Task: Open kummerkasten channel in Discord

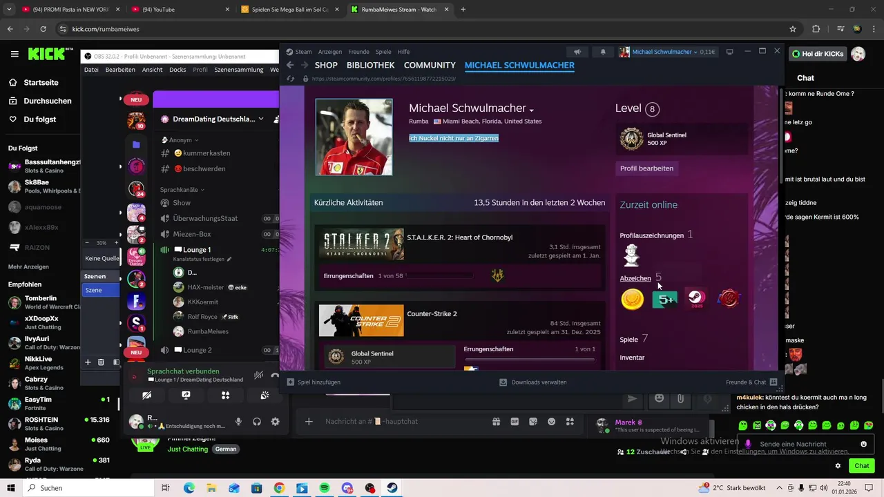Action: click(207, 153)
